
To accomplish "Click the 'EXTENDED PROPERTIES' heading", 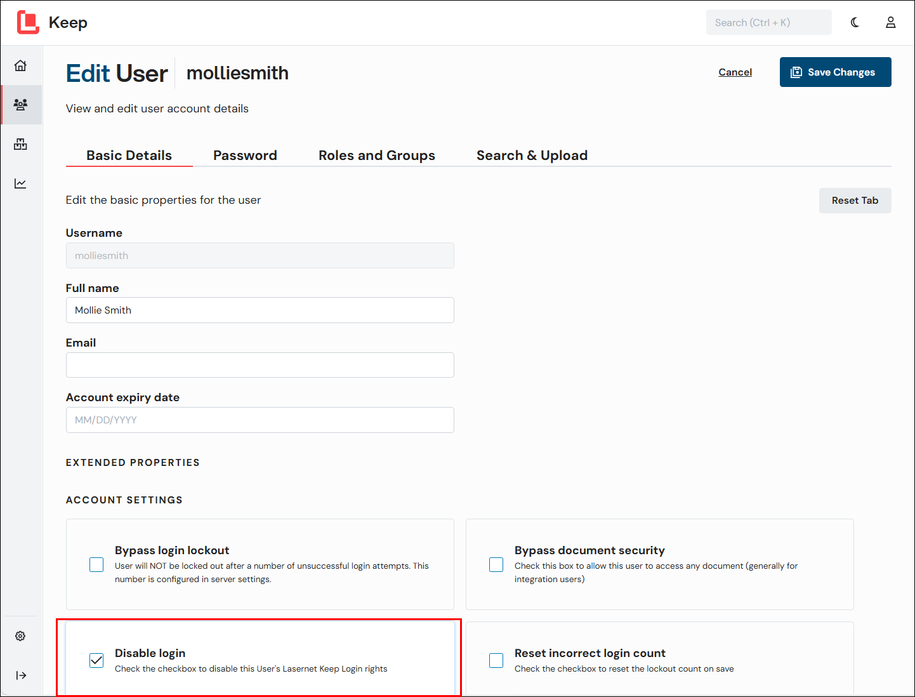I will tap(133, 463).
